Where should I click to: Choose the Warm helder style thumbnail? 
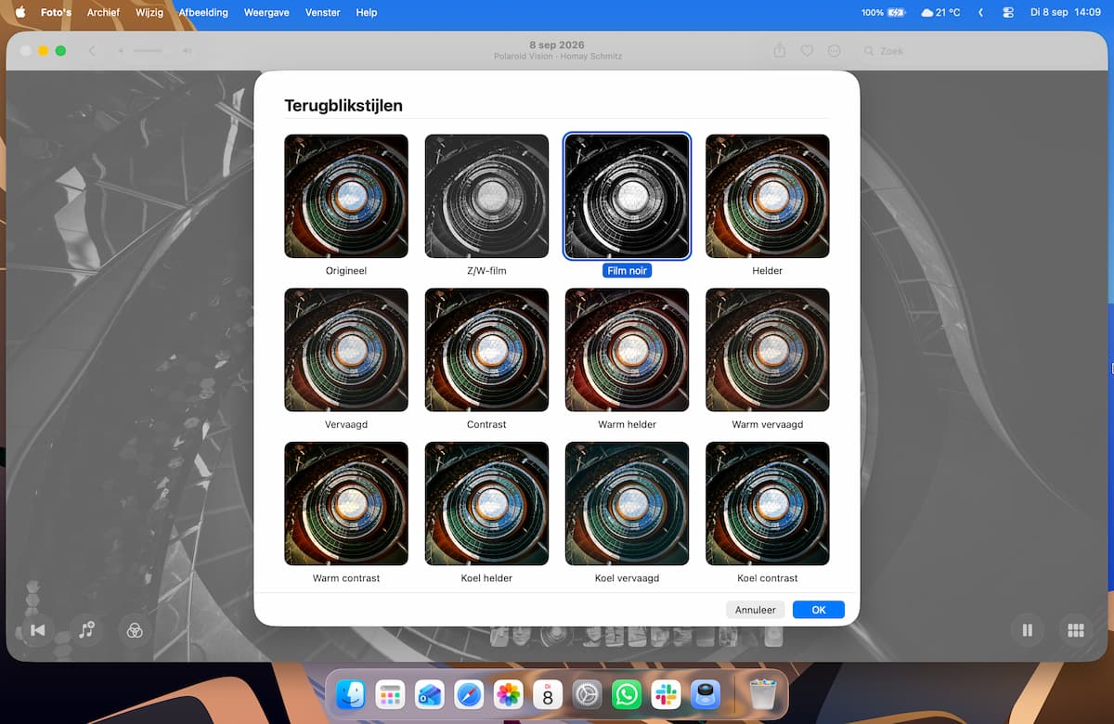628,350
